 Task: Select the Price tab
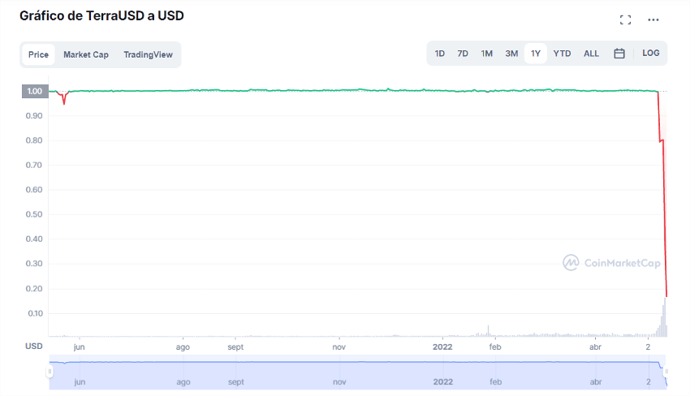(x=38, y=54)
